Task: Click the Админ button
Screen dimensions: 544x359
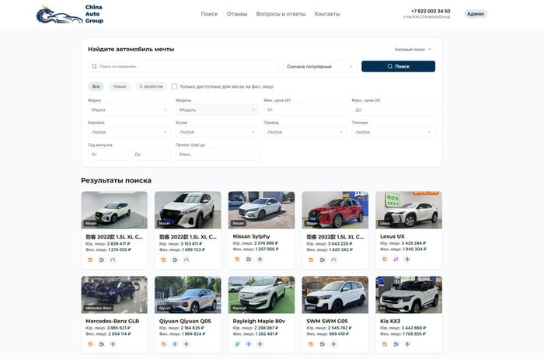Action: [476, 14]
